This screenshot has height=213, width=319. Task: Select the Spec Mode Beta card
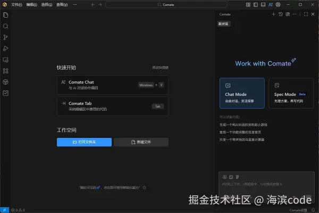(x=291, y=93)
